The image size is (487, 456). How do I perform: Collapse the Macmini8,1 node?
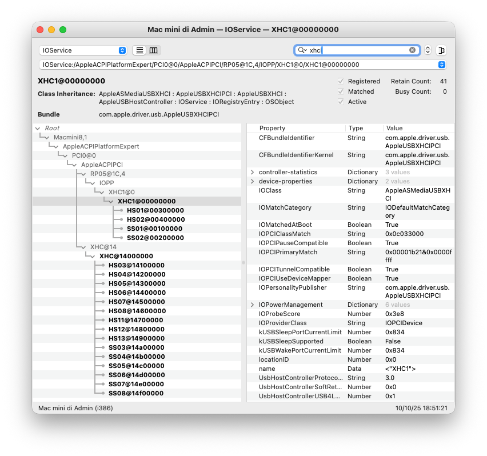point(47,137)
